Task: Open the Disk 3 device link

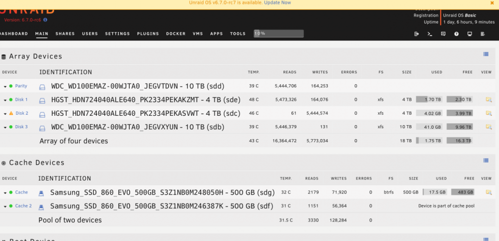Action: coord(21,127)
